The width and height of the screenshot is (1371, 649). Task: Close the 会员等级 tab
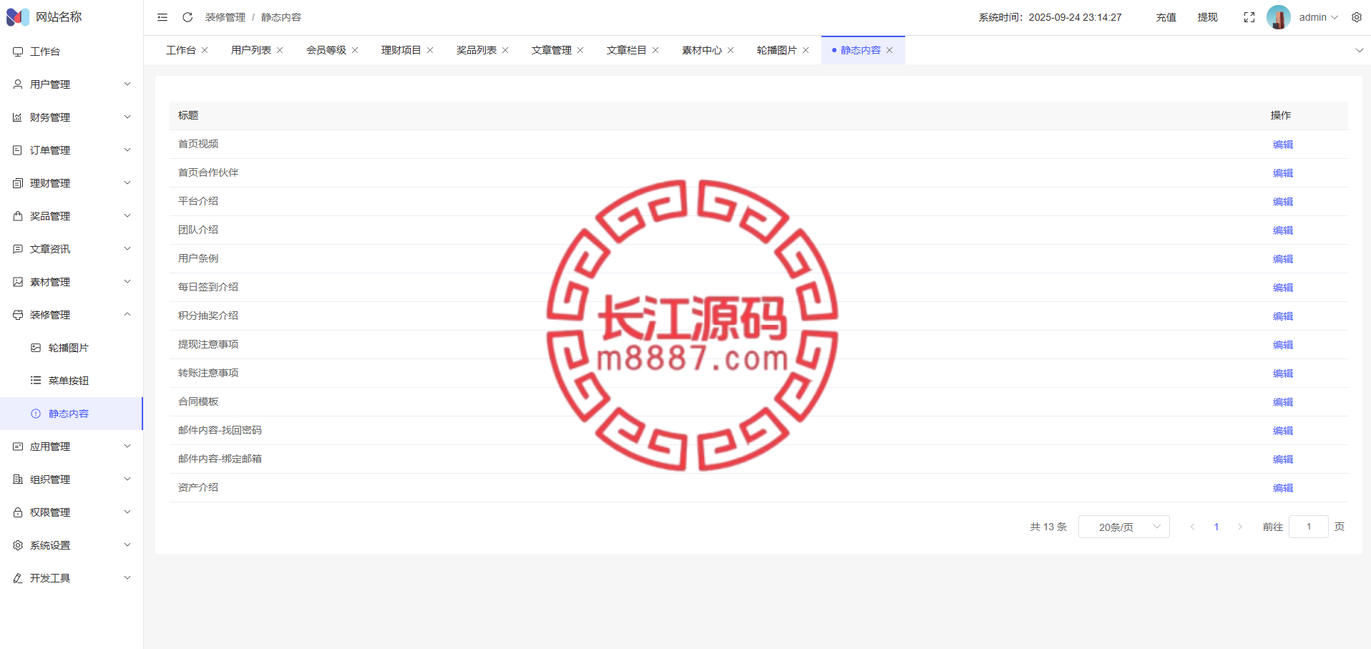click(x=355, y=50)
